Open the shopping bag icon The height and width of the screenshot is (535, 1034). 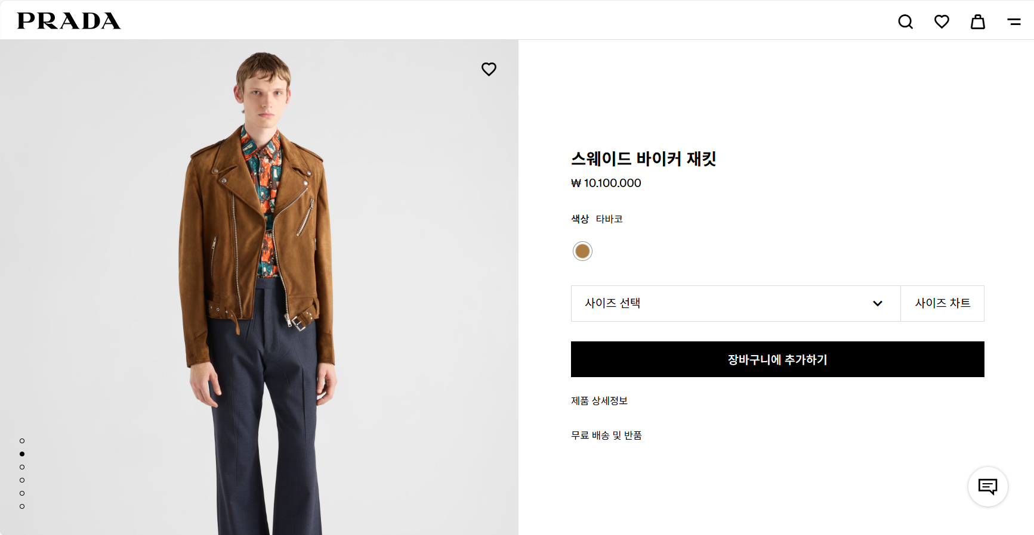click(x=977, y=22)
